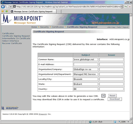
Task: Click the Subject State field
Action: (86, 84)
